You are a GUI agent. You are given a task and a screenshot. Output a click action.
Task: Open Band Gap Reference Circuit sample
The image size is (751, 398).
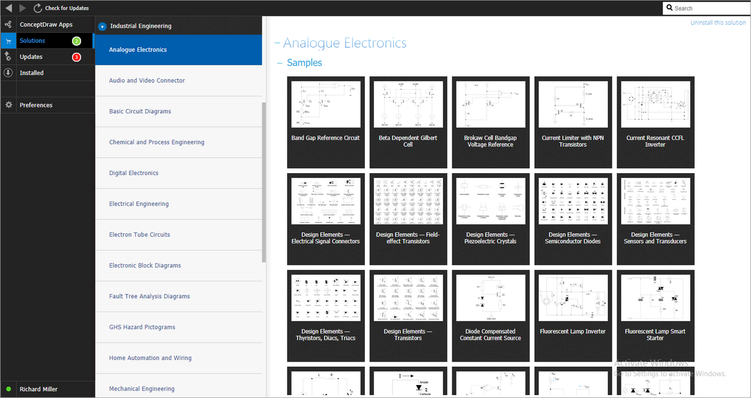point(326,122)
